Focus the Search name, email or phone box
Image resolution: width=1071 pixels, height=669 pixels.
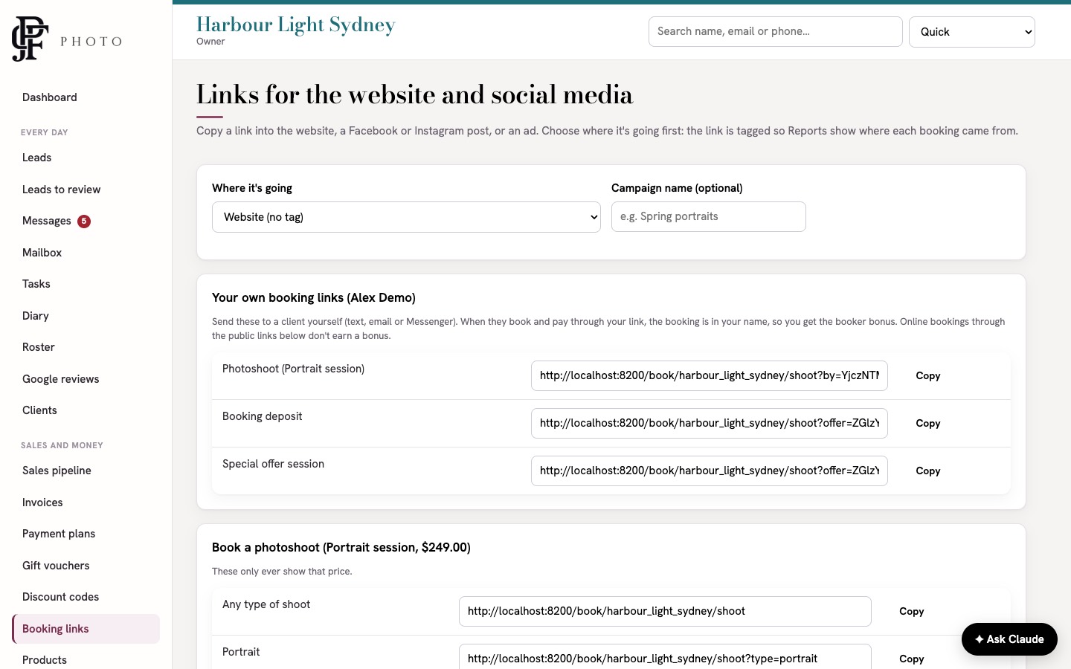[x=775, y=31]
